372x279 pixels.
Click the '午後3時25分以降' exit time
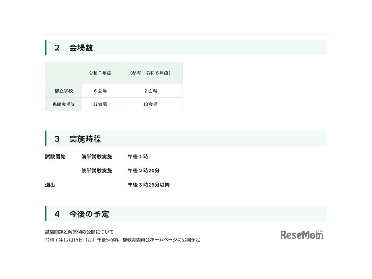click(149, 185)
